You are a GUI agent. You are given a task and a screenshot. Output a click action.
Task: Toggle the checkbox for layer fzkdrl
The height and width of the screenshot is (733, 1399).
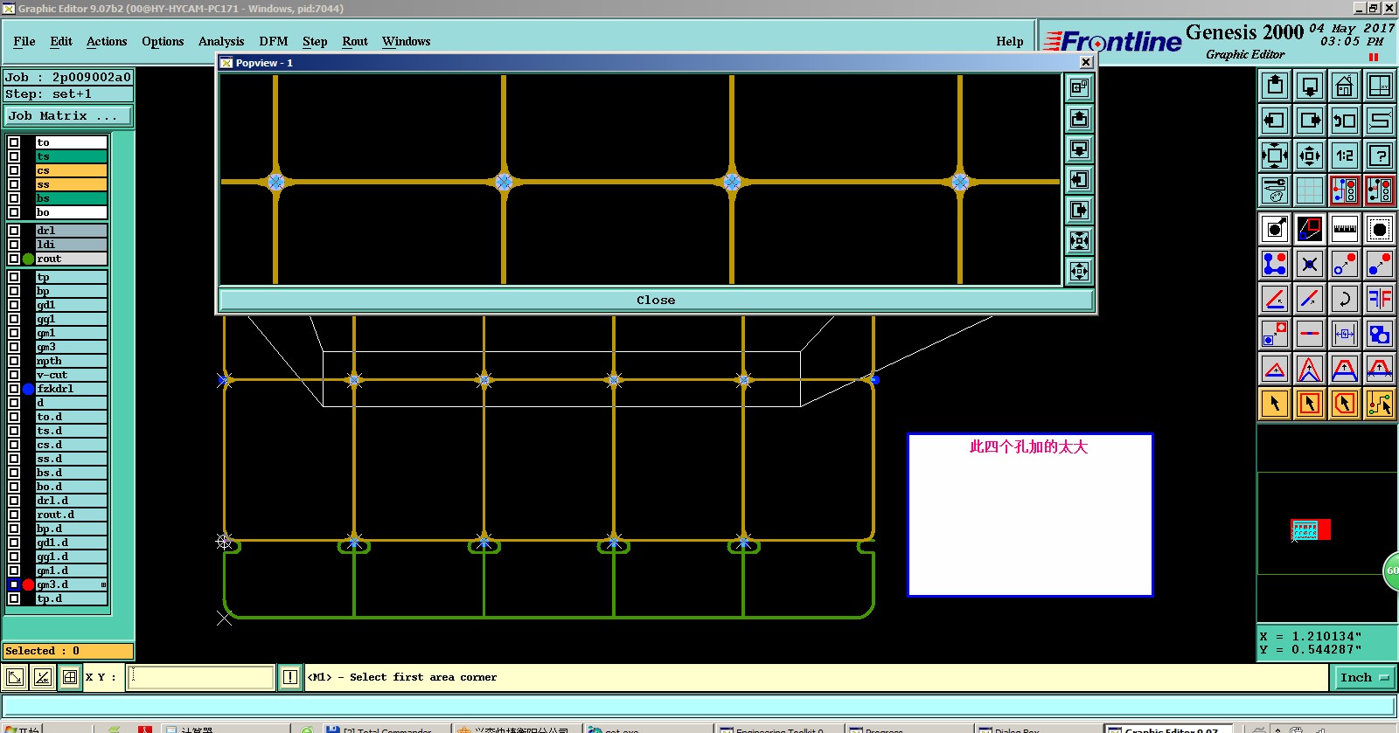[14, 389]
